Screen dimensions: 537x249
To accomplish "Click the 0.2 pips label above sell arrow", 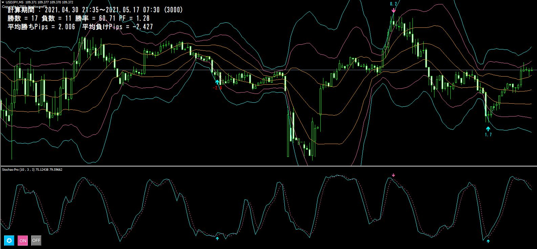I will pyautogui.click(x=393, y=4).
